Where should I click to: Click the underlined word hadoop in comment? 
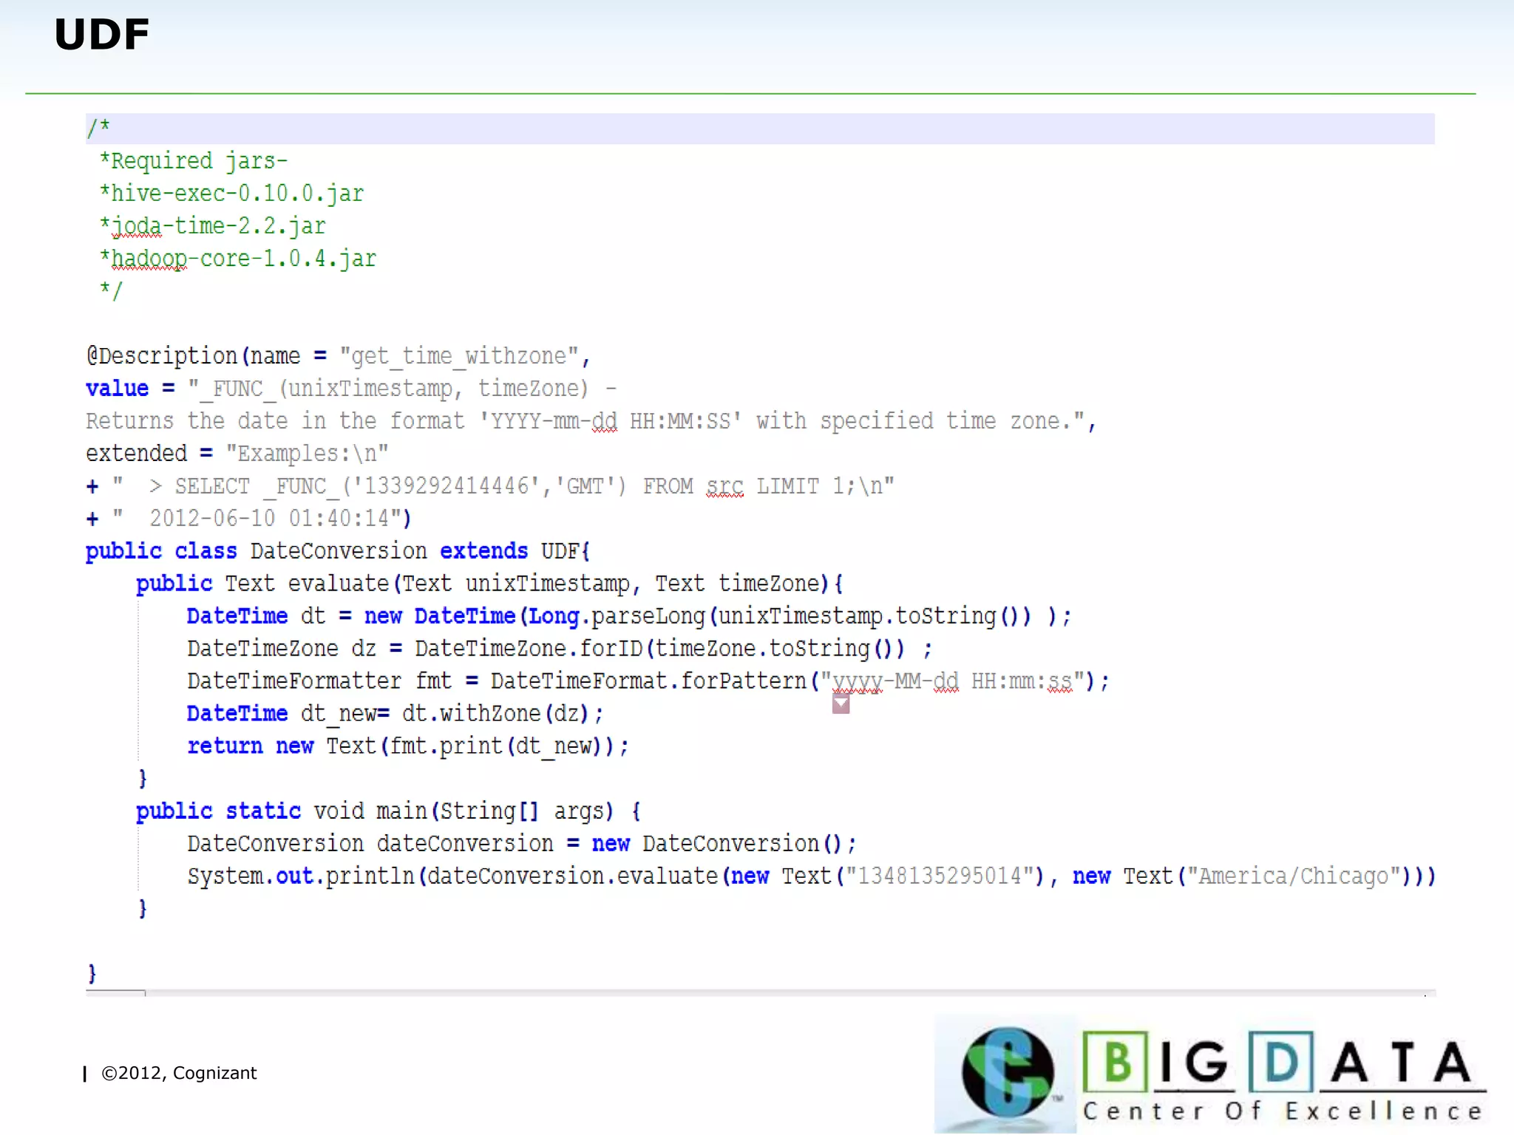149,259
